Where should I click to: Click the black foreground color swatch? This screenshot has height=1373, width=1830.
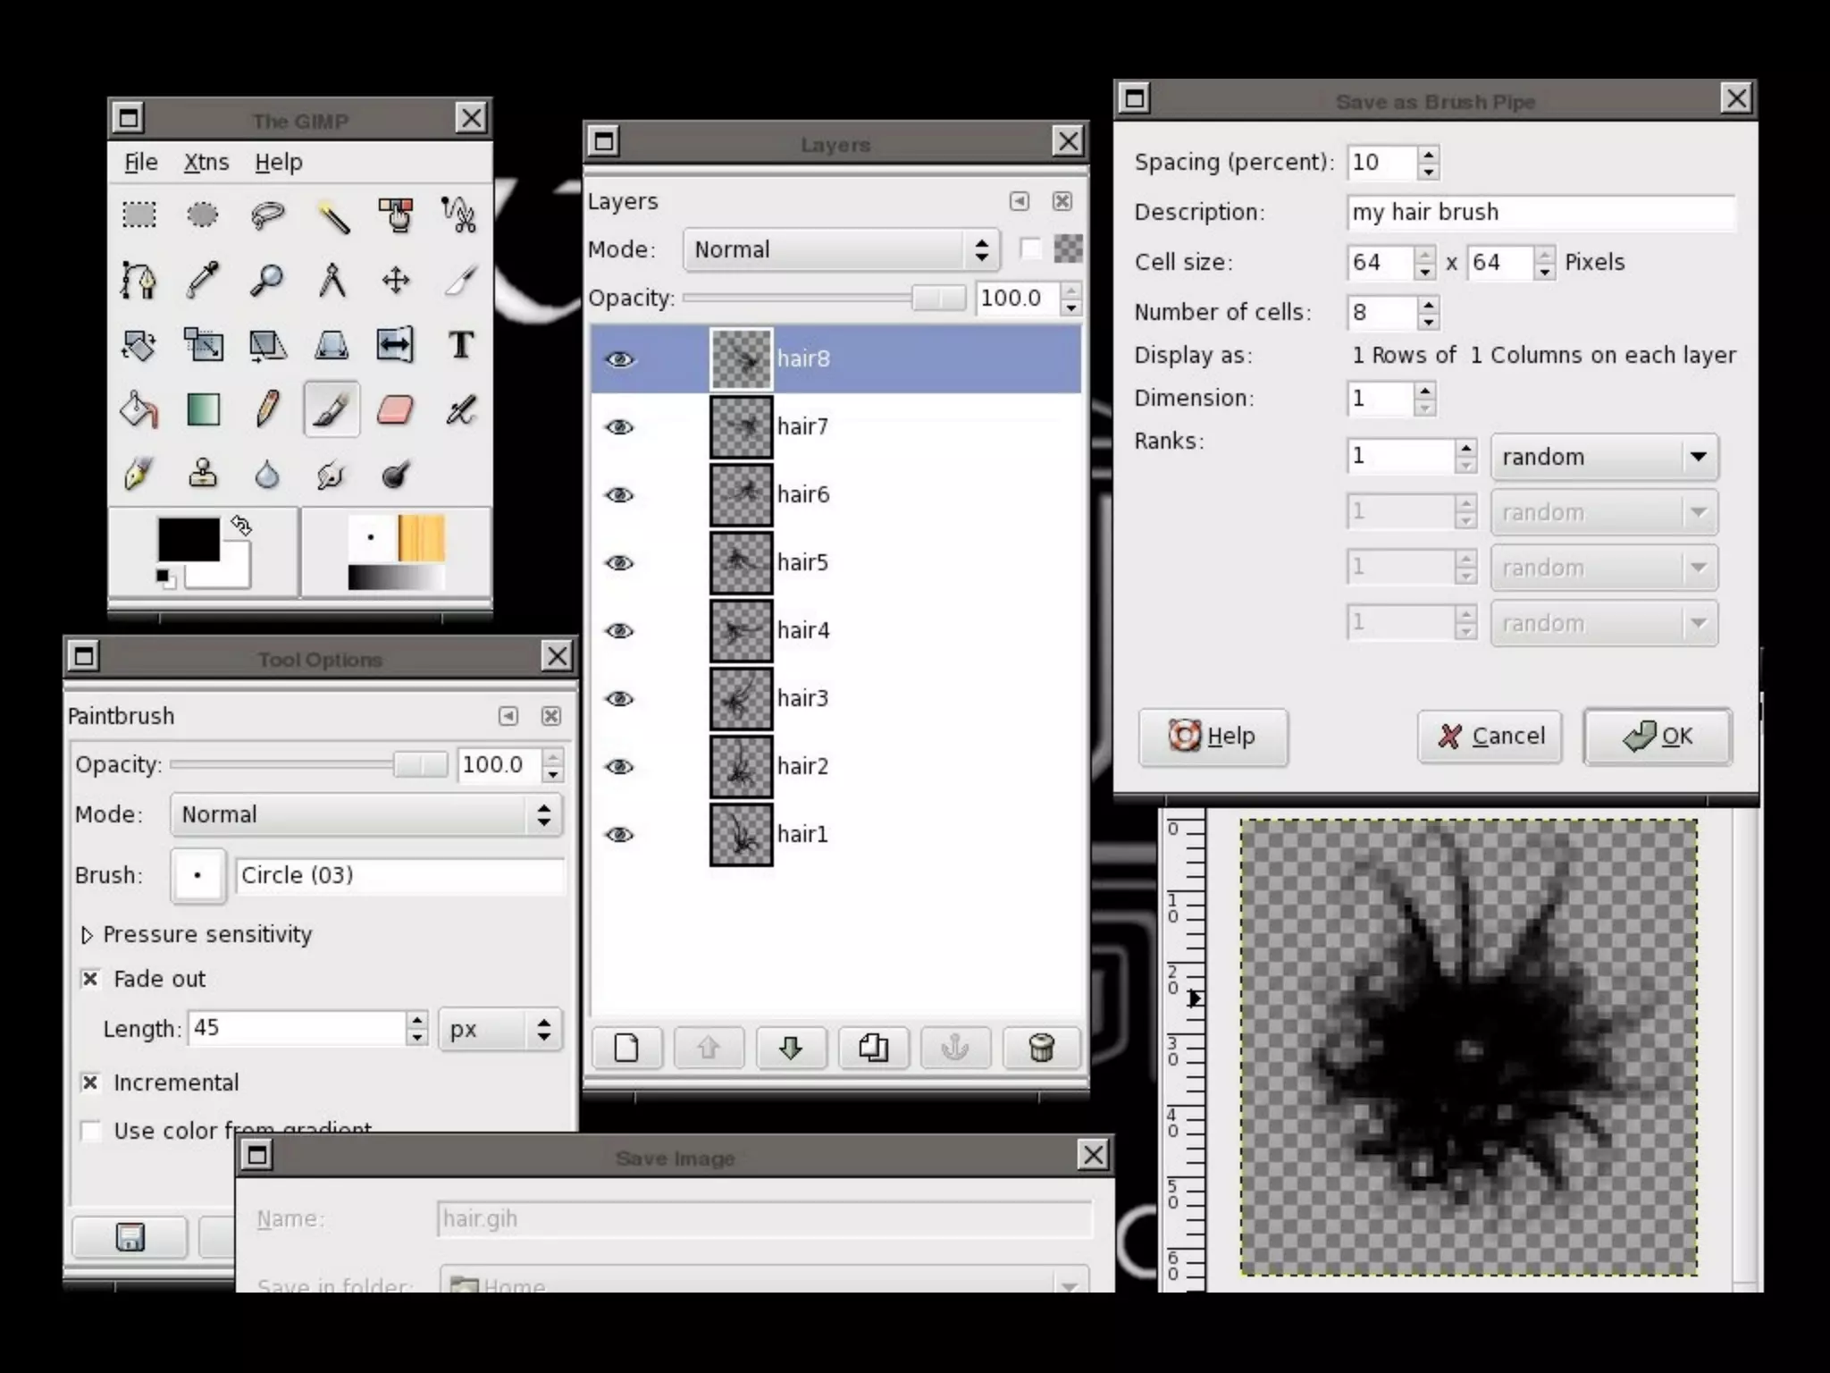coord(188,539)
